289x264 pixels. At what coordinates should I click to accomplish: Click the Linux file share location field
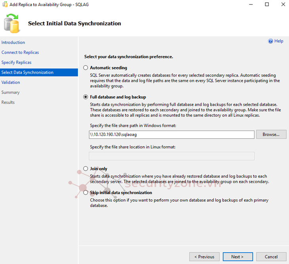[x=171, y=156]
